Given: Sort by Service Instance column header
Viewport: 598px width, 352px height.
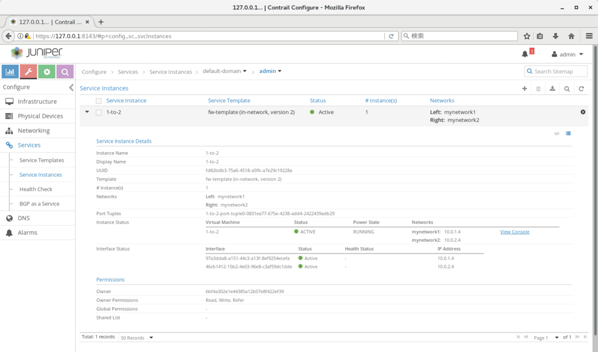Looking at the screenshot, I should [x=126, y=100].
